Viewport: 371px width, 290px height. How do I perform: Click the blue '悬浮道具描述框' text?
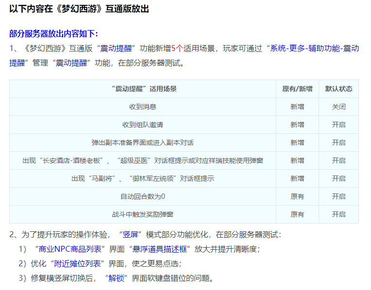click(159, 249)
